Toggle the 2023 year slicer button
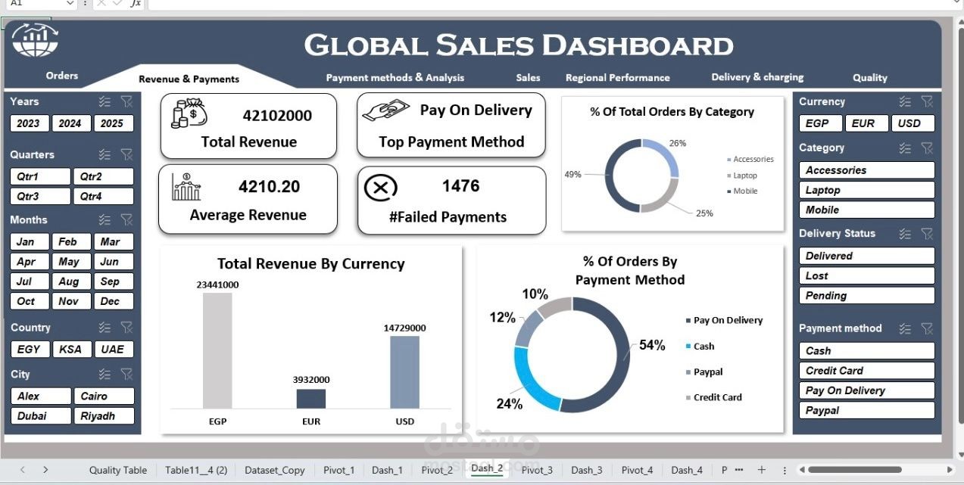Viewport: 964px width, 485px height. click(29, 123)
